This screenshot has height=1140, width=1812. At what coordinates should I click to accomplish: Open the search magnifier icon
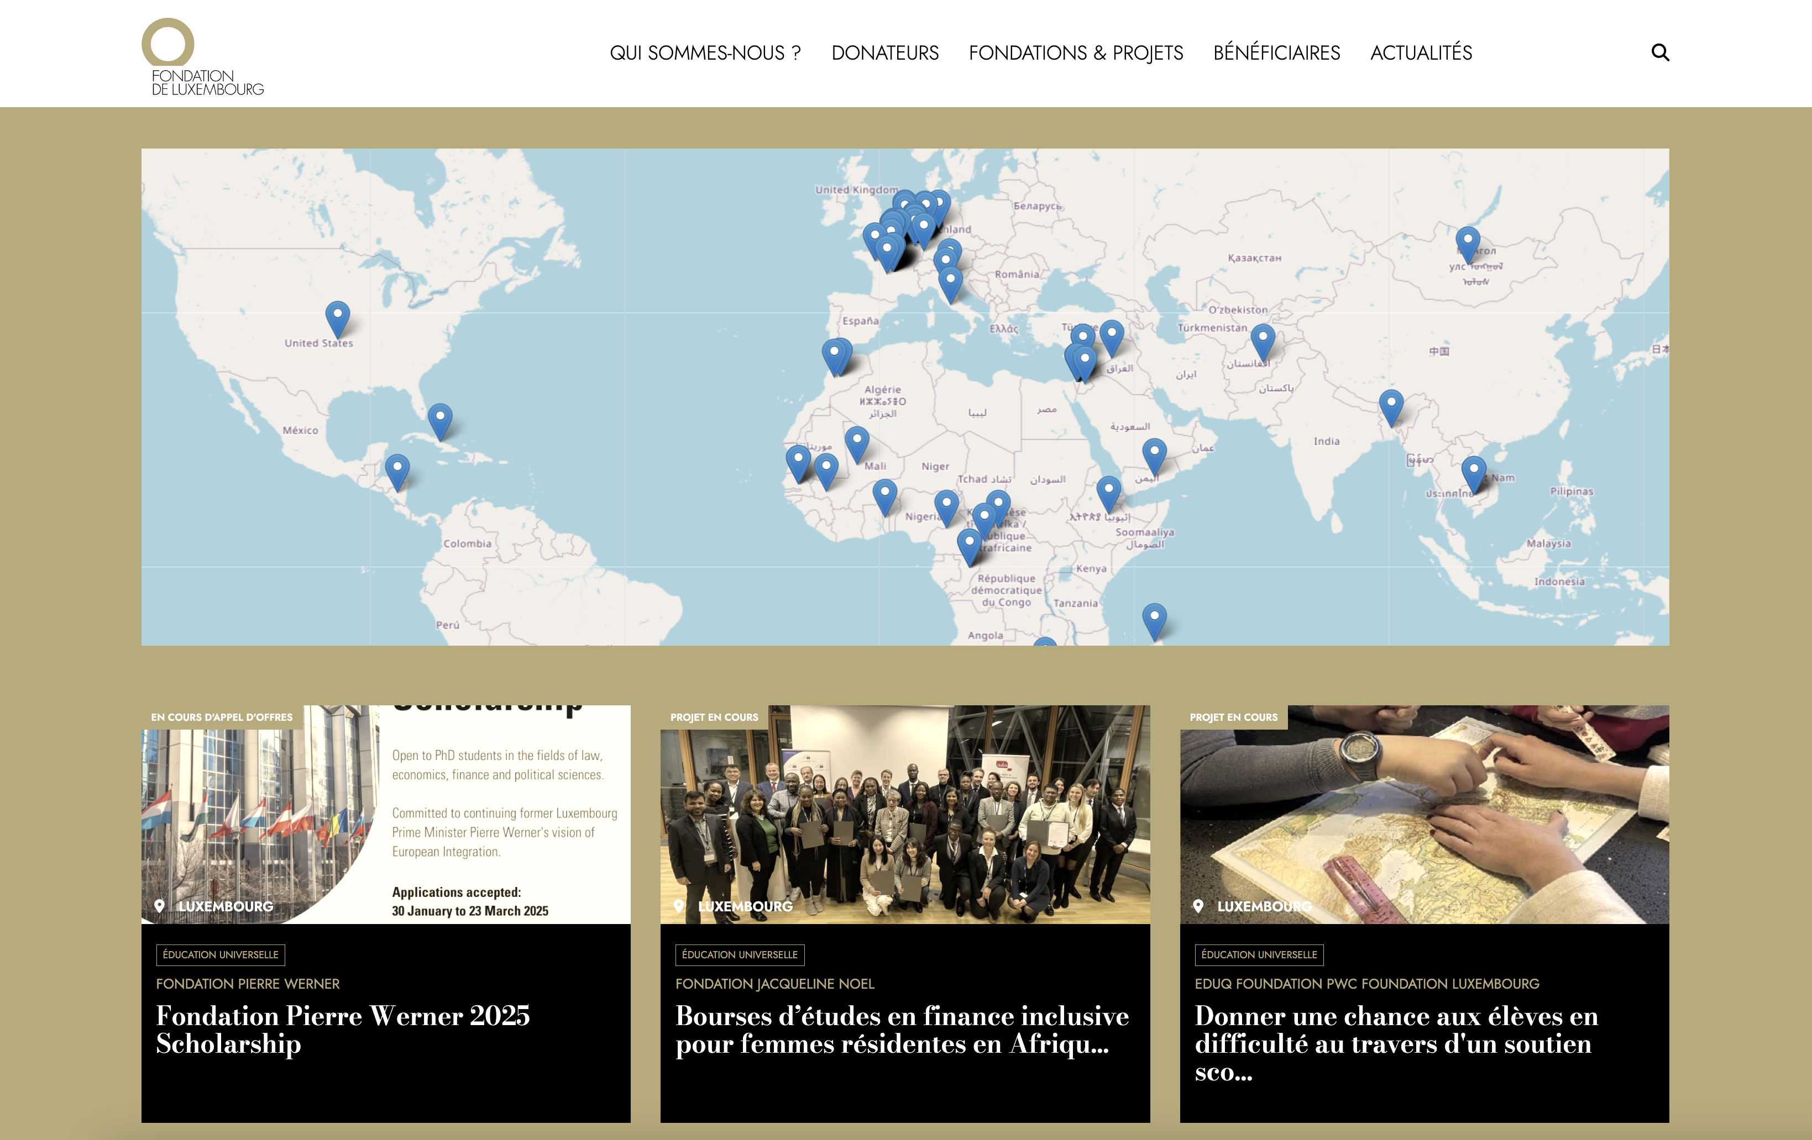[1660, 52]
